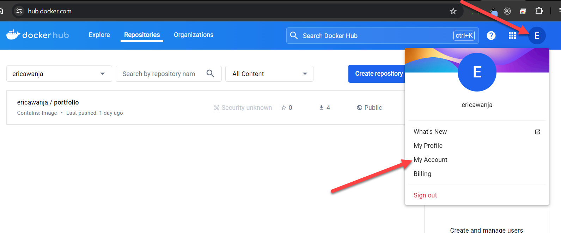Click the repository name search magnifier icon
This screenshot has height=233, width=561.
pos(210,73)
